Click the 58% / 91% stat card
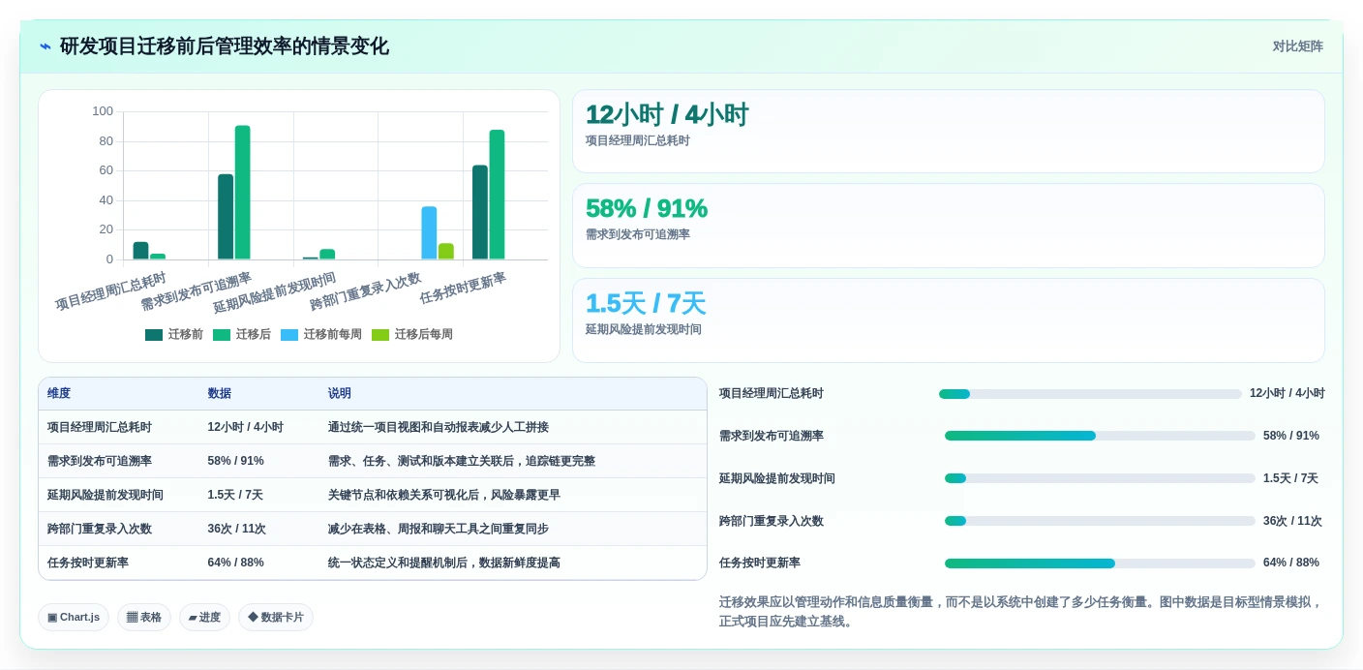The image size is (1363, 670). (x=949, y=226)
